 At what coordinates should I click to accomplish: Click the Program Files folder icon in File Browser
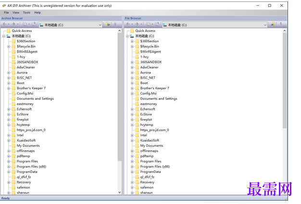pyautogui.click(x=137, y=161)
